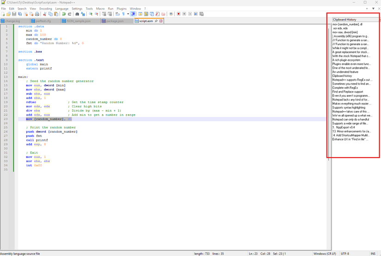This screenshot has width=381, height=256.
Task: Open Find with the binoculars icon
Action: click(x=77, y=14)
